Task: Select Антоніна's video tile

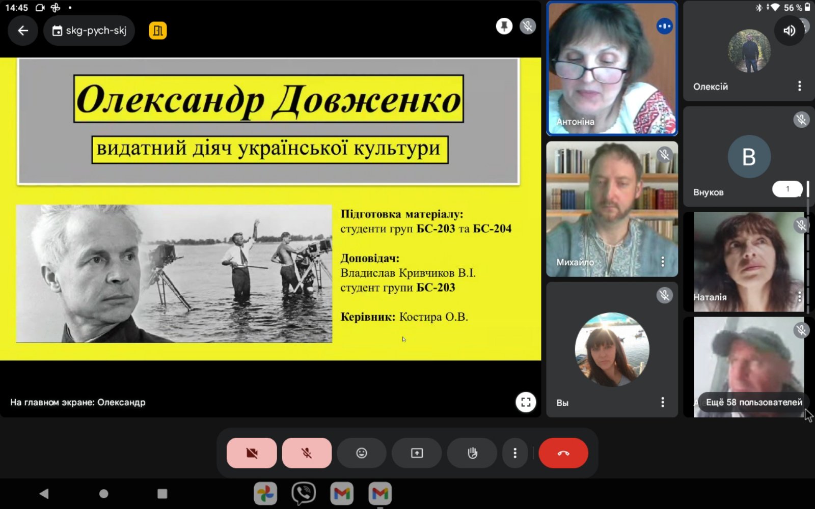Action: tap(612, 69)
